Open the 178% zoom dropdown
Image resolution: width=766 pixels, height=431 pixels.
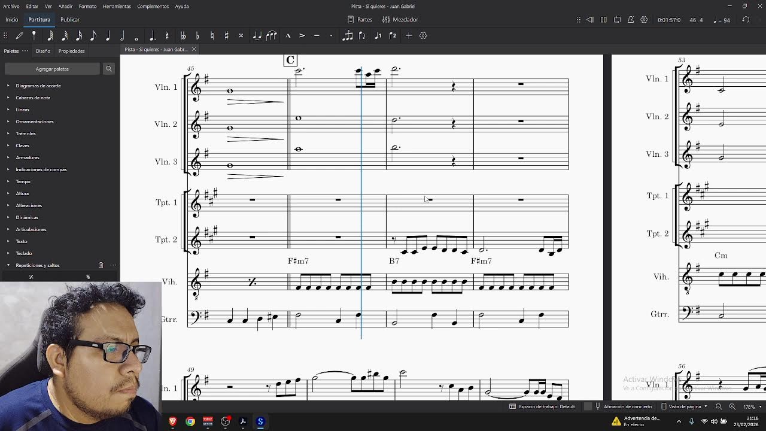[752, 406]
